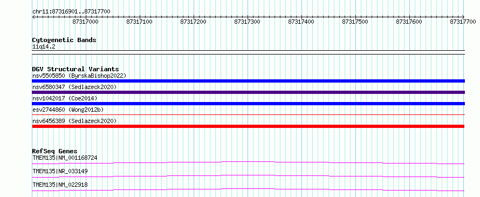Click ruler position 87317700
The image size is (480, 197).
click(x=463, y=22)
